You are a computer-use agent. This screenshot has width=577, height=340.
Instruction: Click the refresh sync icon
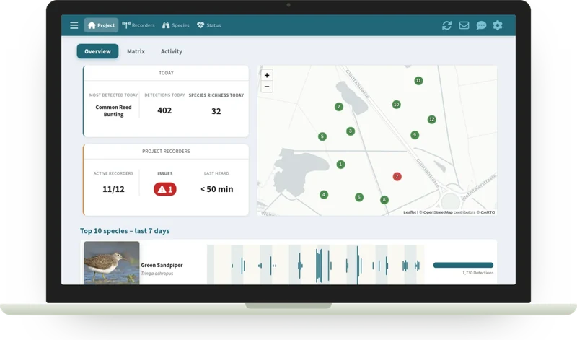[446, 25]
